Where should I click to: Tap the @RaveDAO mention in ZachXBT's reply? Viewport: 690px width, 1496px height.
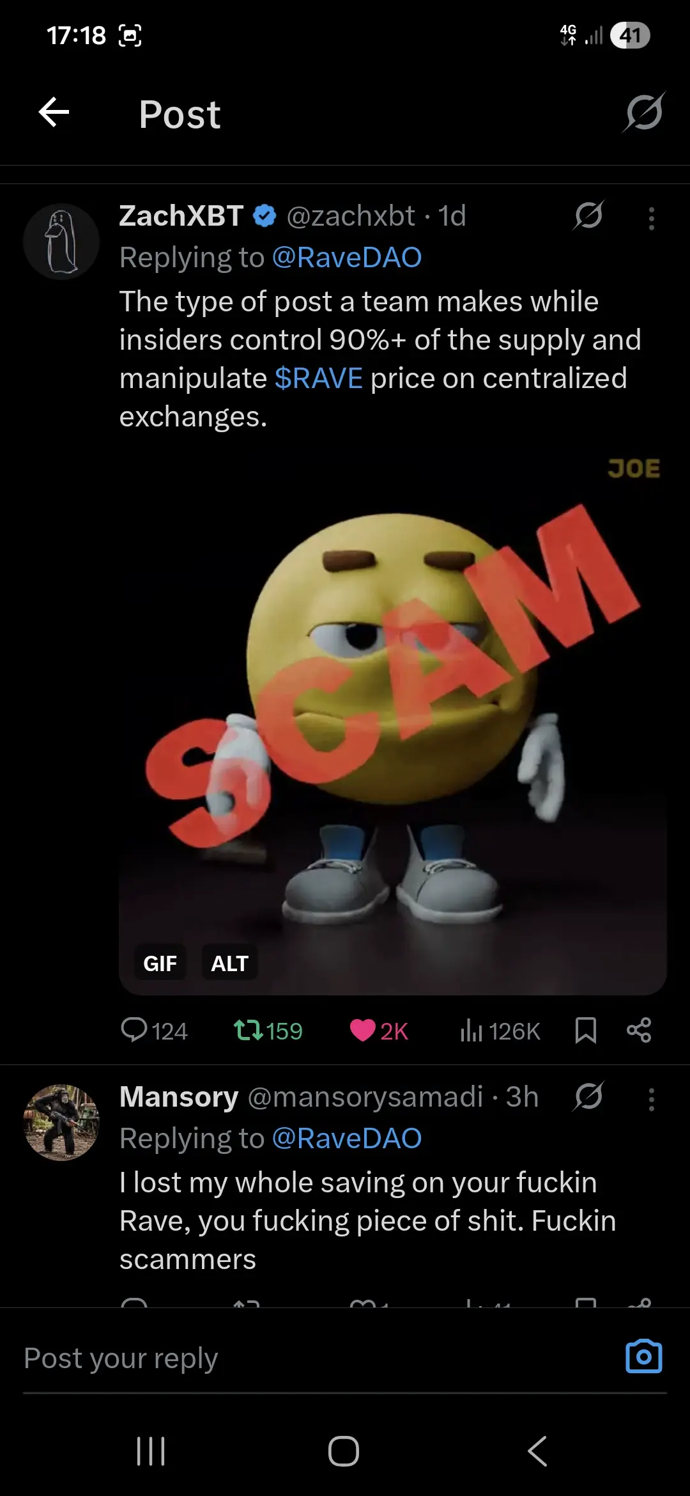click(x=347, y=258)
